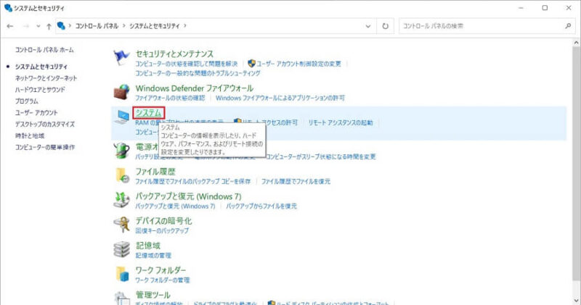Click the vertical scrollbar thumb
Viewport: 581px width, 305px height.
click(x=576, y=163)
